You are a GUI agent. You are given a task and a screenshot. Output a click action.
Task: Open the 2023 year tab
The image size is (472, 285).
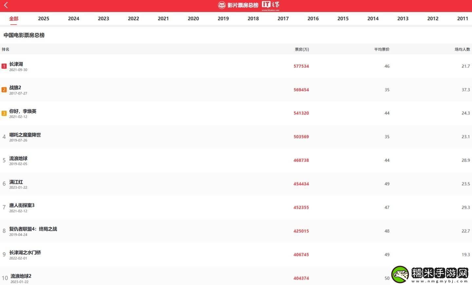tap(104, 19)
